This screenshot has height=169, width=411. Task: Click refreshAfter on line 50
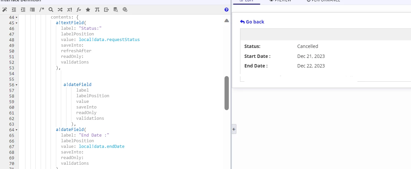76,51
